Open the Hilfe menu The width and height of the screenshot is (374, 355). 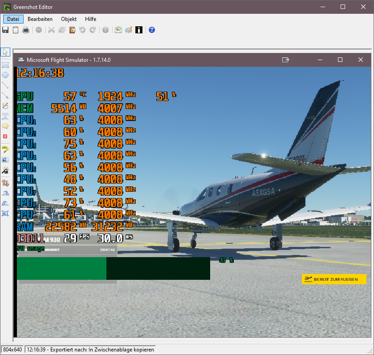90,19
